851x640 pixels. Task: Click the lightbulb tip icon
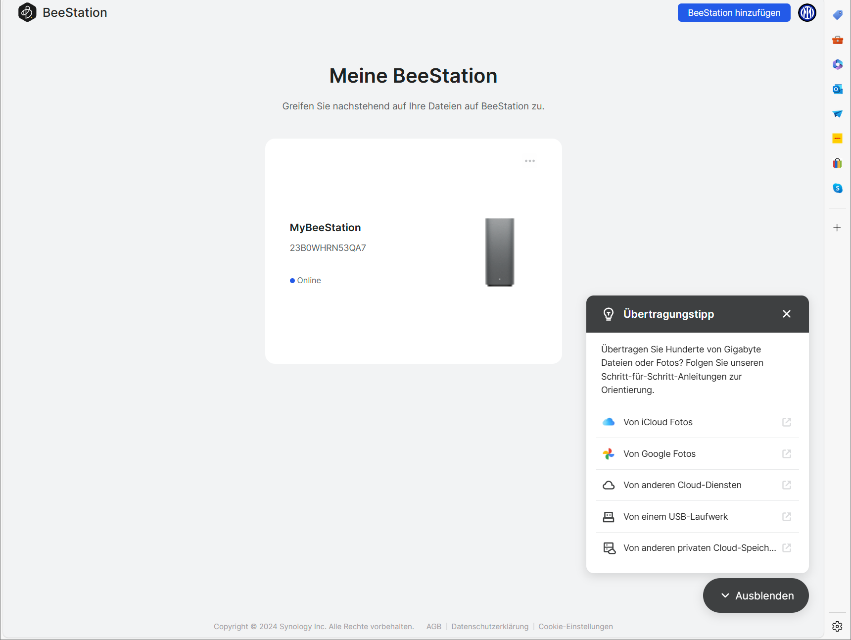coord(609,314)
